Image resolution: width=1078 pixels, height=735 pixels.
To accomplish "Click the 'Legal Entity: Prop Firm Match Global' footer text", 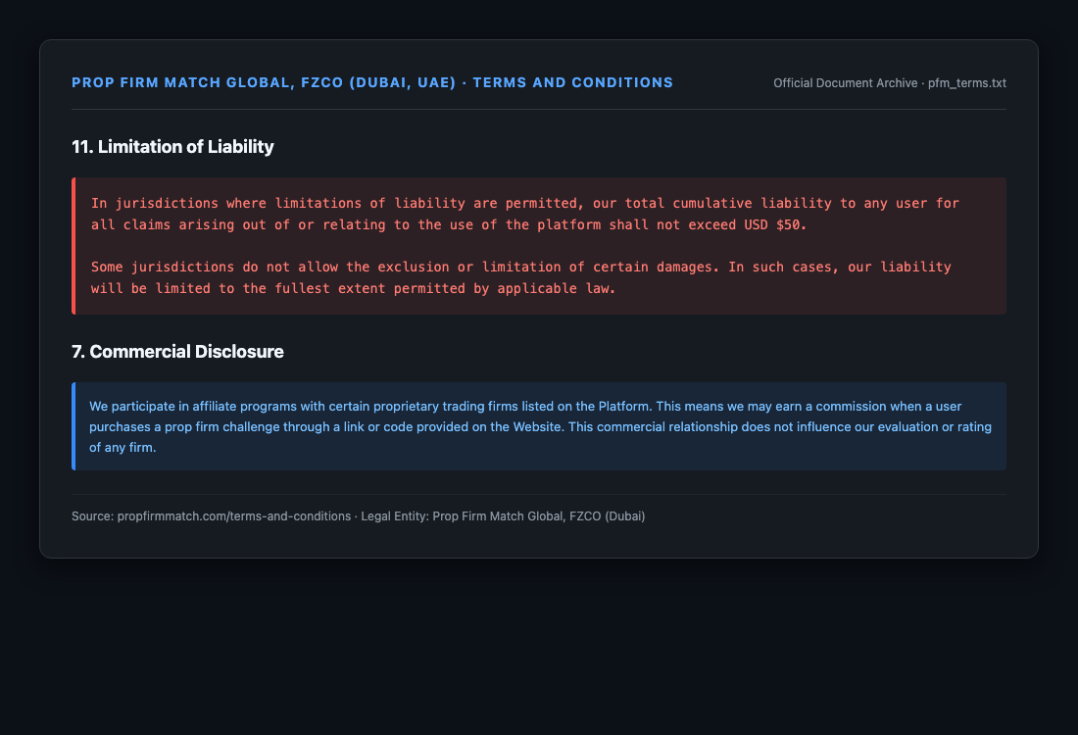I will tap(503, 516).
